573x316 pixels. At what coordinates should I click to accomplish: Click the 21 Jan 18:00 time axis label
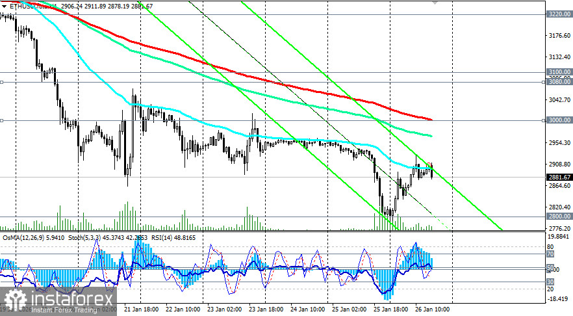[x=141, y=309]
